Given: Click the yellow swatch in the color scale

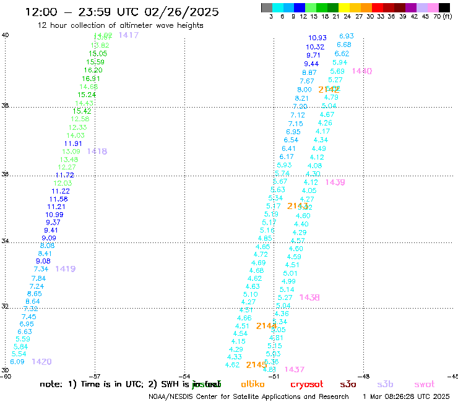Looking at the screenshot, I should pos(344,7).
